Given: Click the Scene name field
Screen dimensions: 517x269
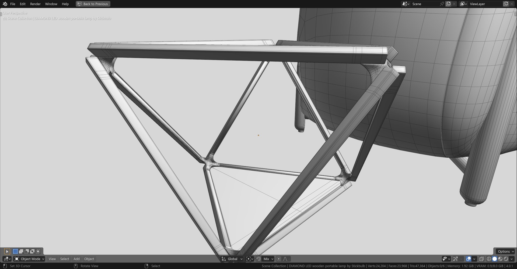Looking at the screenshot, I should (x=425, y=4).
